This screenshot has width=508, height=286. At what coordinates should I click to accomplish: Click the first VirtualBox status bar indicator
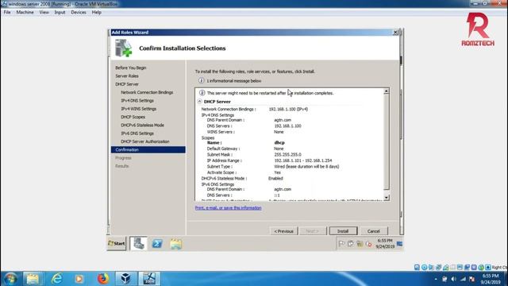(417, 268)
